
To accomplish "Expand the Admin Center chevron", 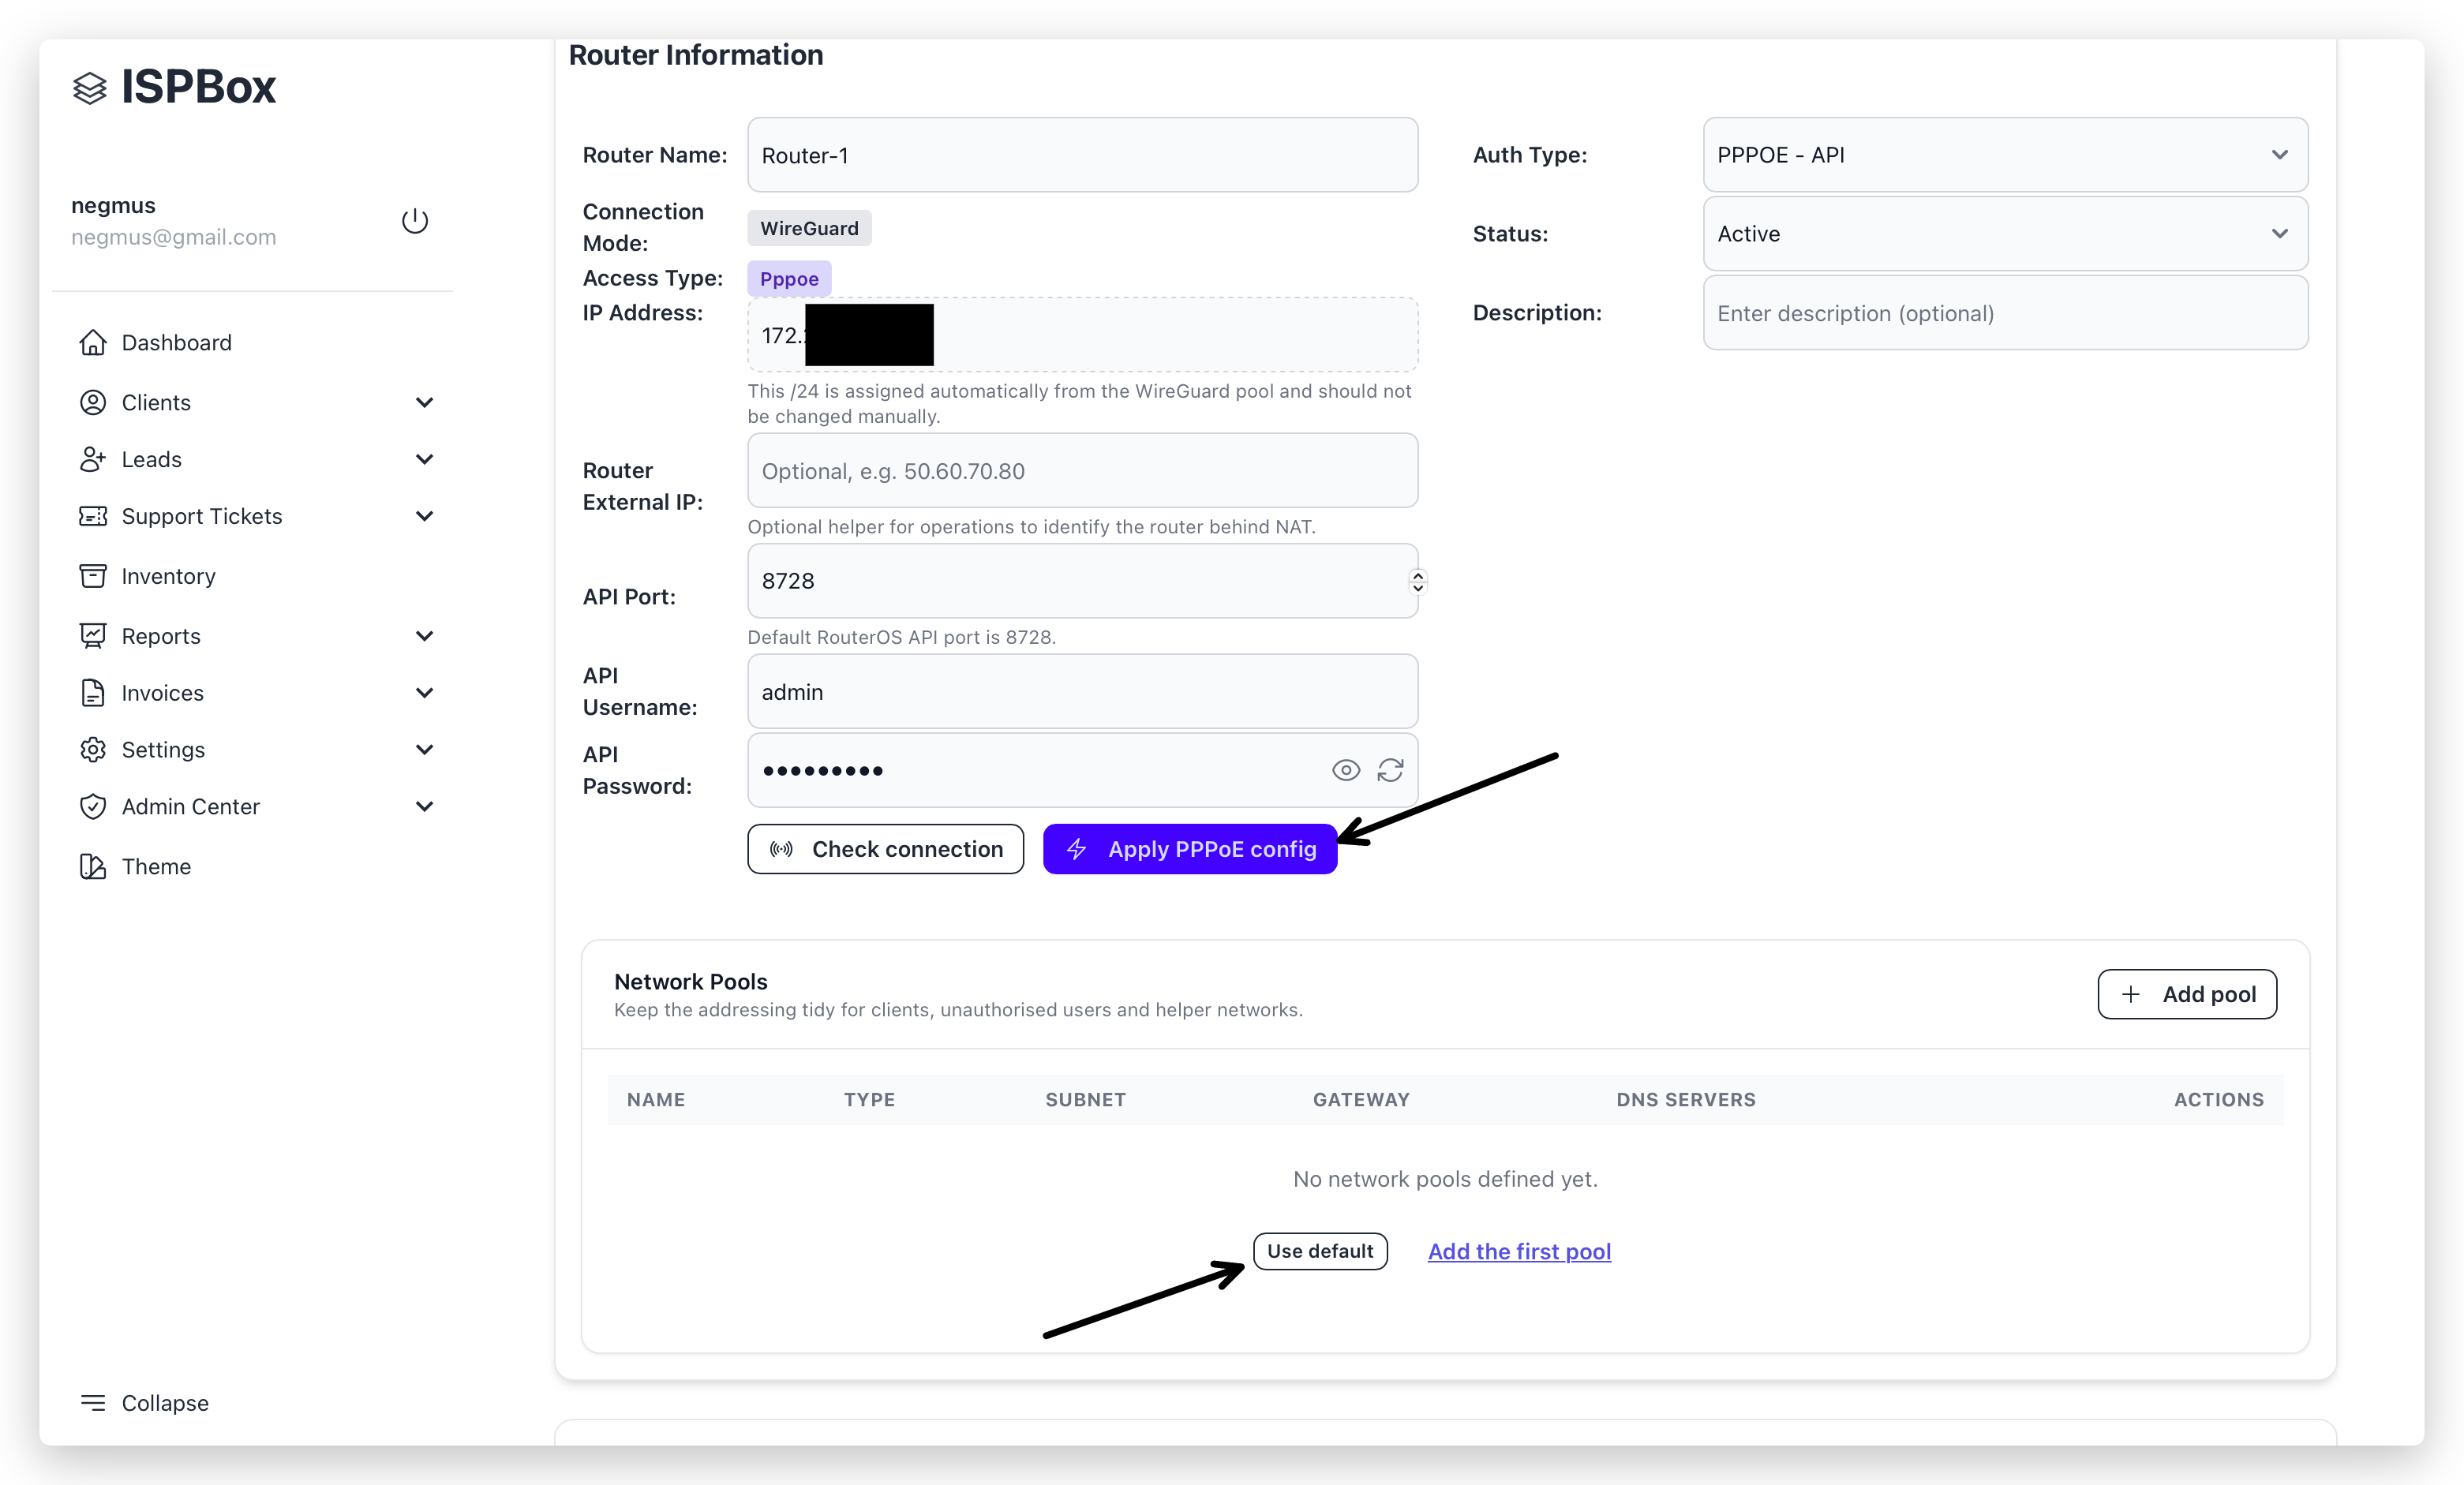I will (424, 806).
